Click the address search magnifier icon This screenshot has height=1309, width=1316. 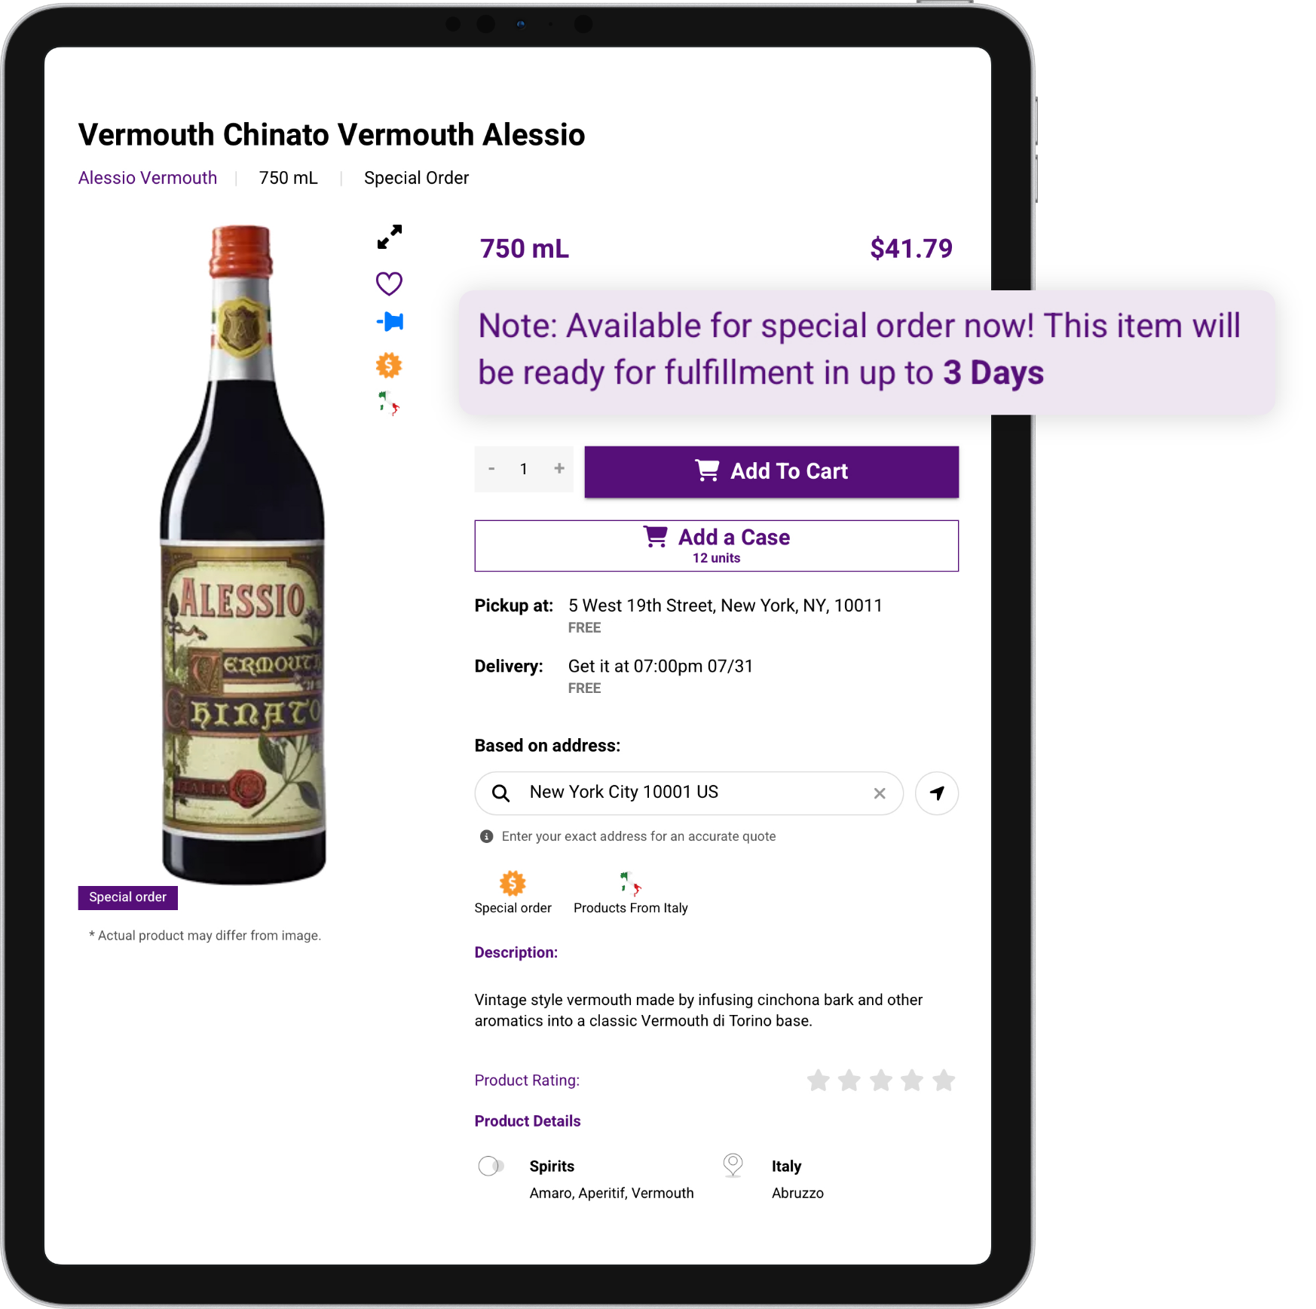[500, 793]
